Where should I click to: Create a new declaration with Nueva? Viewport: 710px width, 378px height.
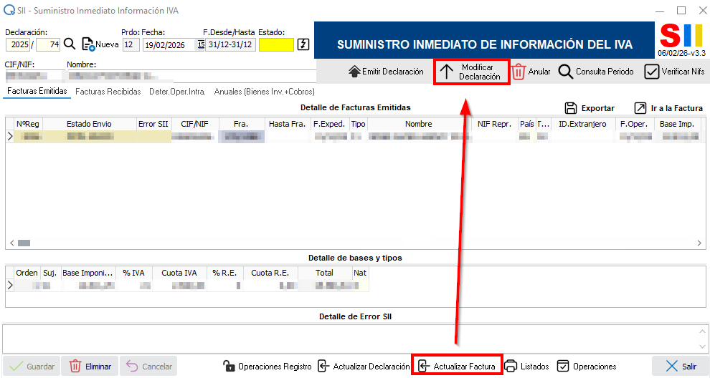(100, 44)
